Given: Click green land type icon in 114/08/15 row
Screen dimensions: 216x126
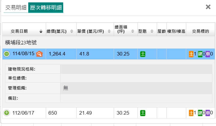Looking at the screenshot, I should pos(143,54).
